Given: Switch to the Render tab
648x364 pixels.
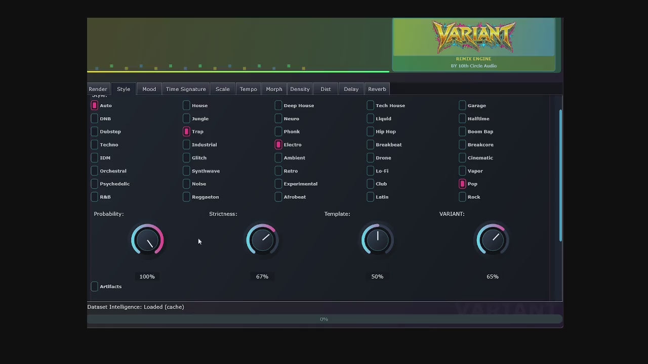Looking at the screenshot, I should [98, 89].
